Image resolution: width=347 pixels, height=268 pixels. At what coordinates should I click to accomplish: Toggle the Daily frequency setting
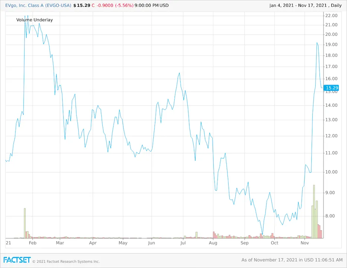[335, 6]
